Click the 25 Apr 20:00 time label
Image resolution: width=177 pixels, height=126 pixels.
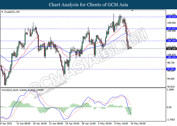click(x=72, y=123)
